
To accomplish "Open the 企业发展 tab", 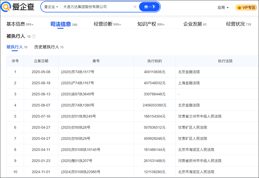I will tap(195, 24).
